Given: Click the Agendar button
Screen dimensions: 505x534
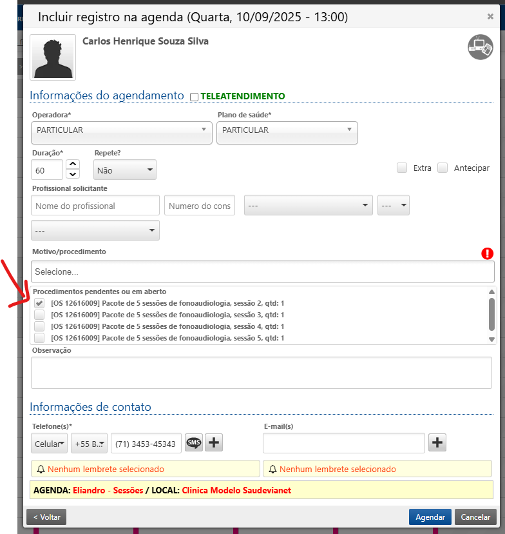Looking at the screenshot, I should click(430, 517).
